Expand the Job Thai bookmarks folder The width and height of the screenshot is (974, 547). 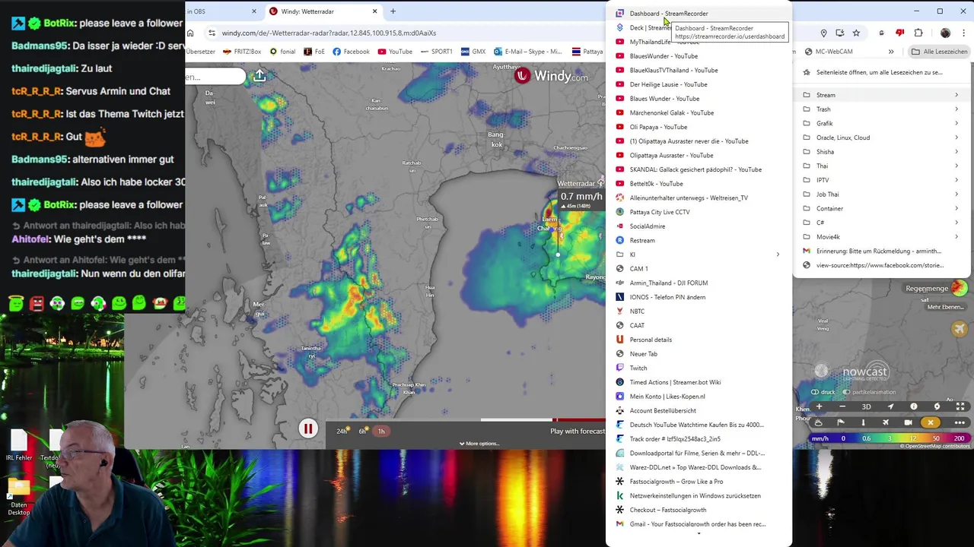881,194
